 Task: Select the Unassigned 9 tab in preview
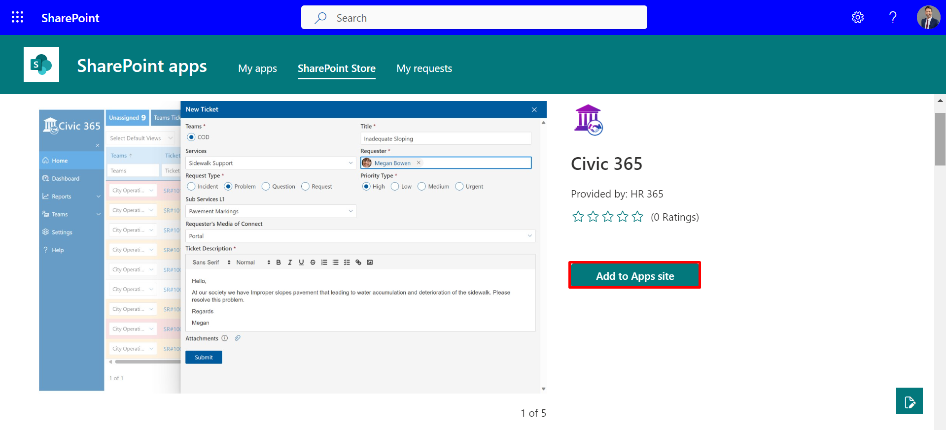(x=127, y=118)
